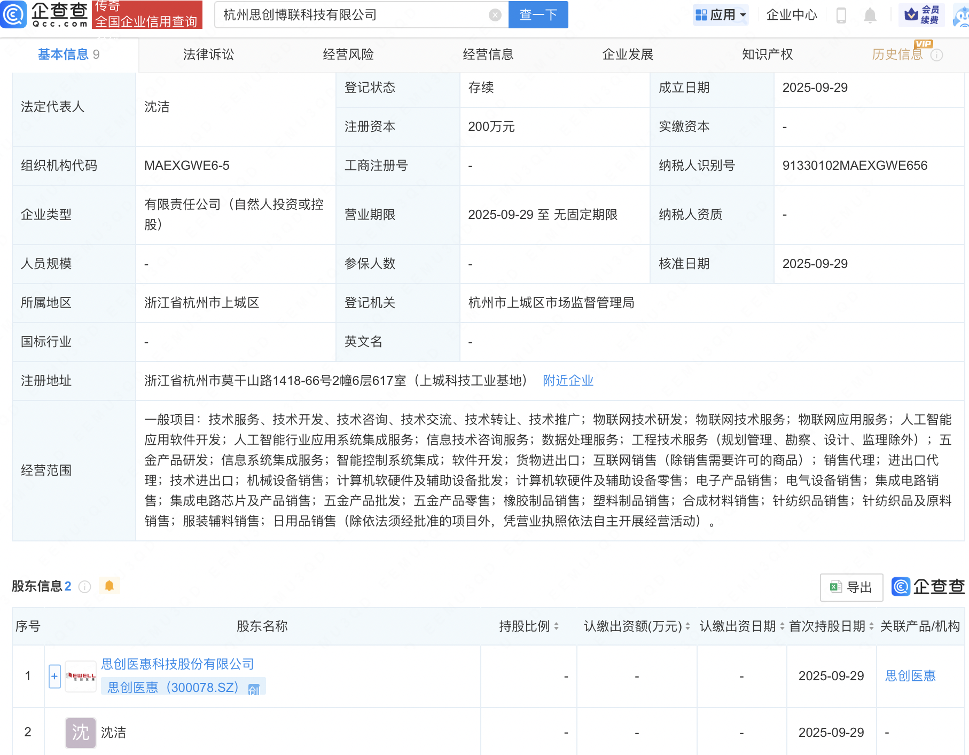
Task: Click the 会员续费 crown icon
Action: 911,15
